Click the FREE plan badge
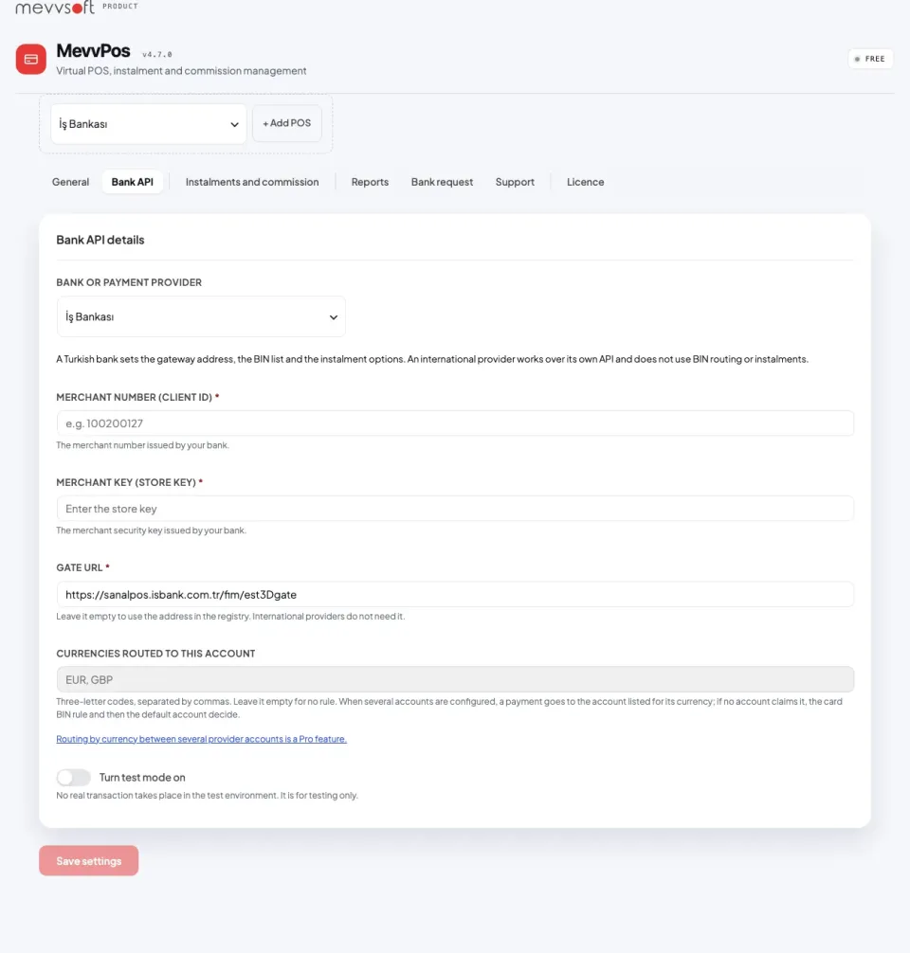 (870, 59)
